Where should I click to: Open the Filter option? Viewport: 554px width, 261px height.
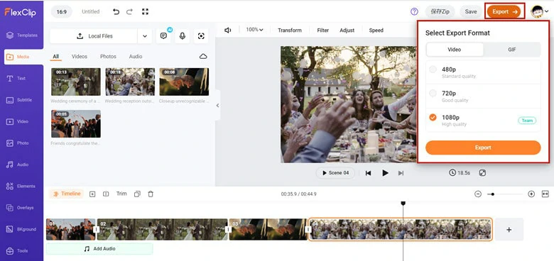[x=323, y=30]
